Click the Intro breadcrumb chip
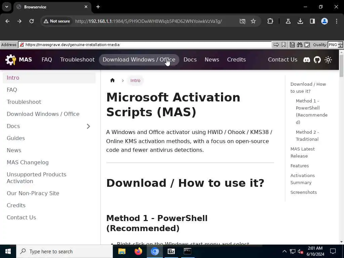Viewport: 344px width, 258px height. (135, 81)
